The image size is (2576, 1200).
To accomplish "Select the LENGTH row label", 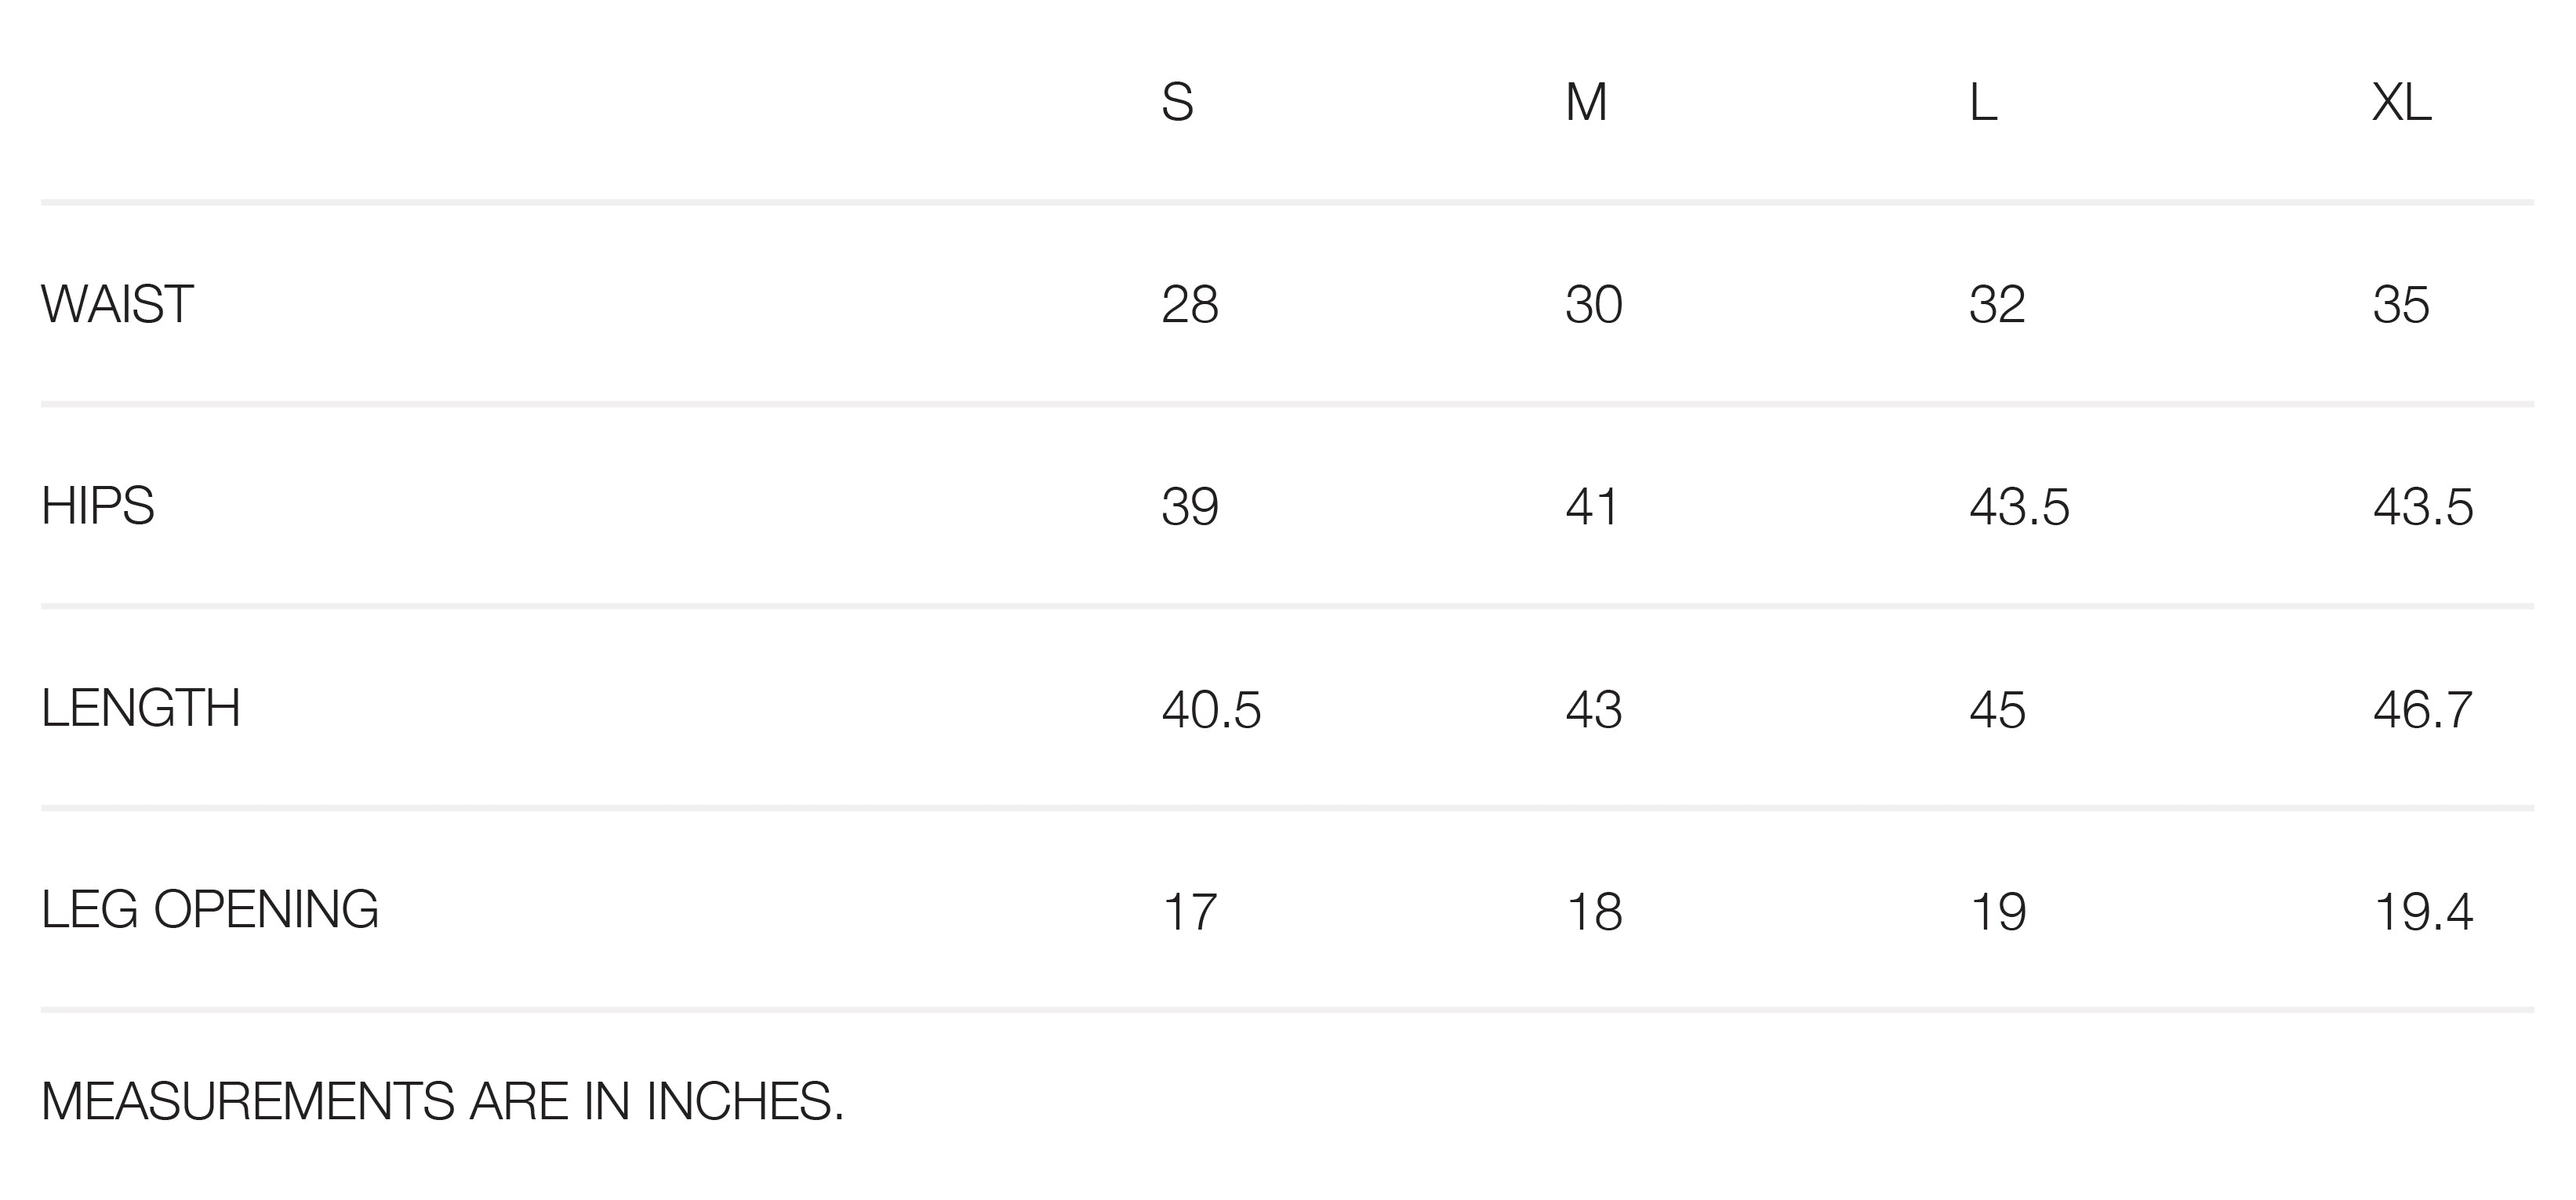I will (141, 709).
